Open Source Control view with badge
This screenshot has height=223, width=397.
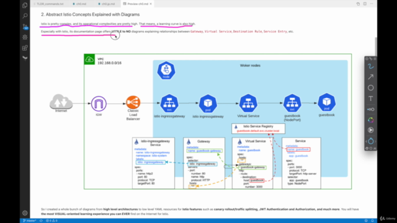(x=25, y=27)
